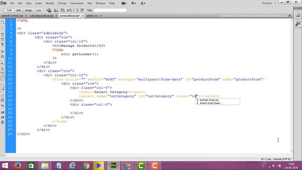
Task: Open Firefox from the taskbar
Action: point(17,166)
